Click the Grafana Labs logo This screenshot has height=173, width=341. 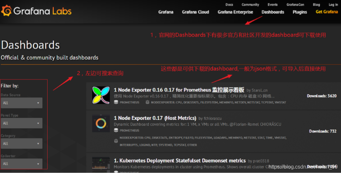tap(36, 11)
